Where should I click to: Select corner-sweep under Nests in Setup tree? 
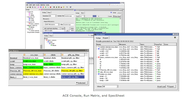(x=35, y=30)
